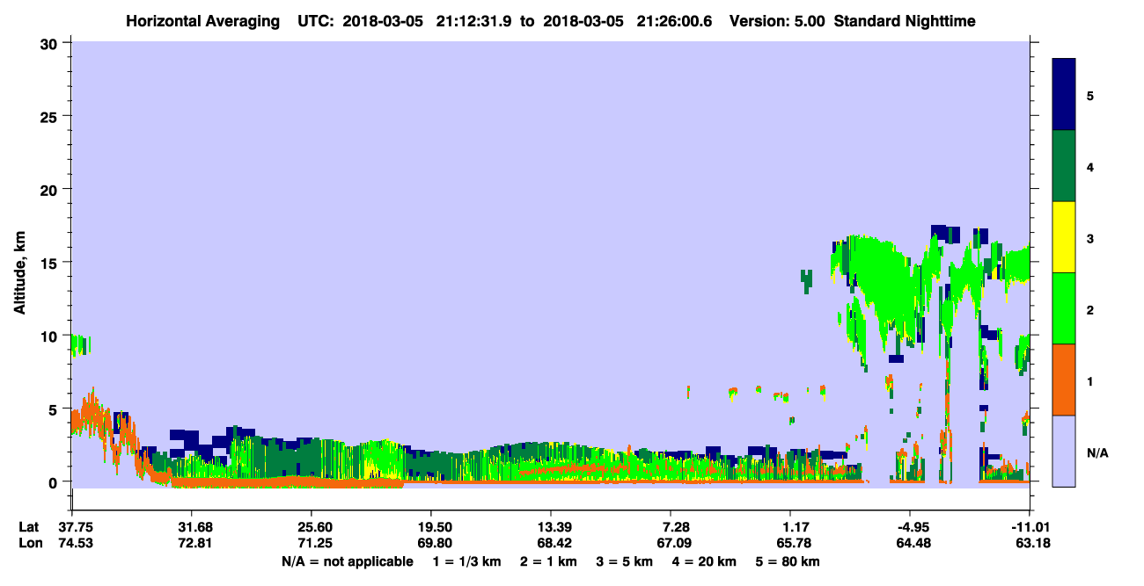The height and width of the screenshot is (586, 1144).
Task: Click the bright green colorbar segment labeled 2
Action: 1064,308
